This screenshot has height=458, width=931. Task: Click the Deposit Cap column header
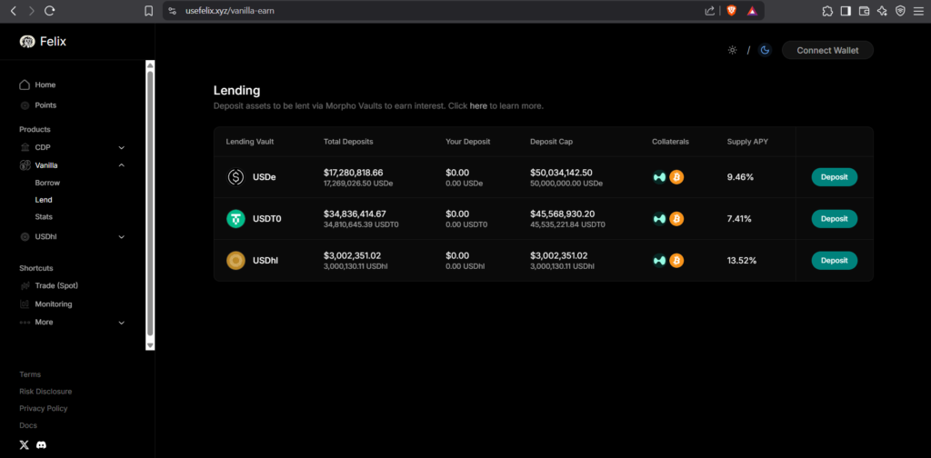552,142
